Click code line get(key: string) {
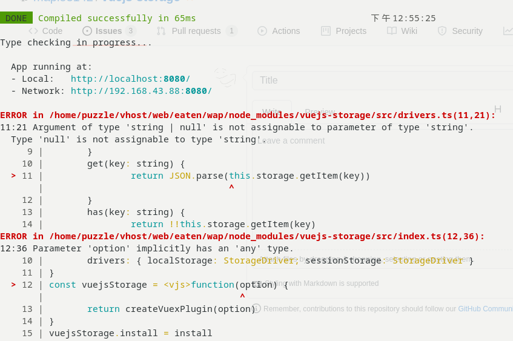 [136, 164]
